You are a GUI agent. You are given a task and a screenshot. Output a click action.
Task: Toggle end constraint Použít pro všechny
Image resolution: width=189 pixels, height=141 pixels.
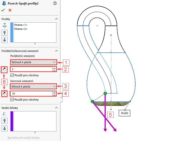click(12, 100)
